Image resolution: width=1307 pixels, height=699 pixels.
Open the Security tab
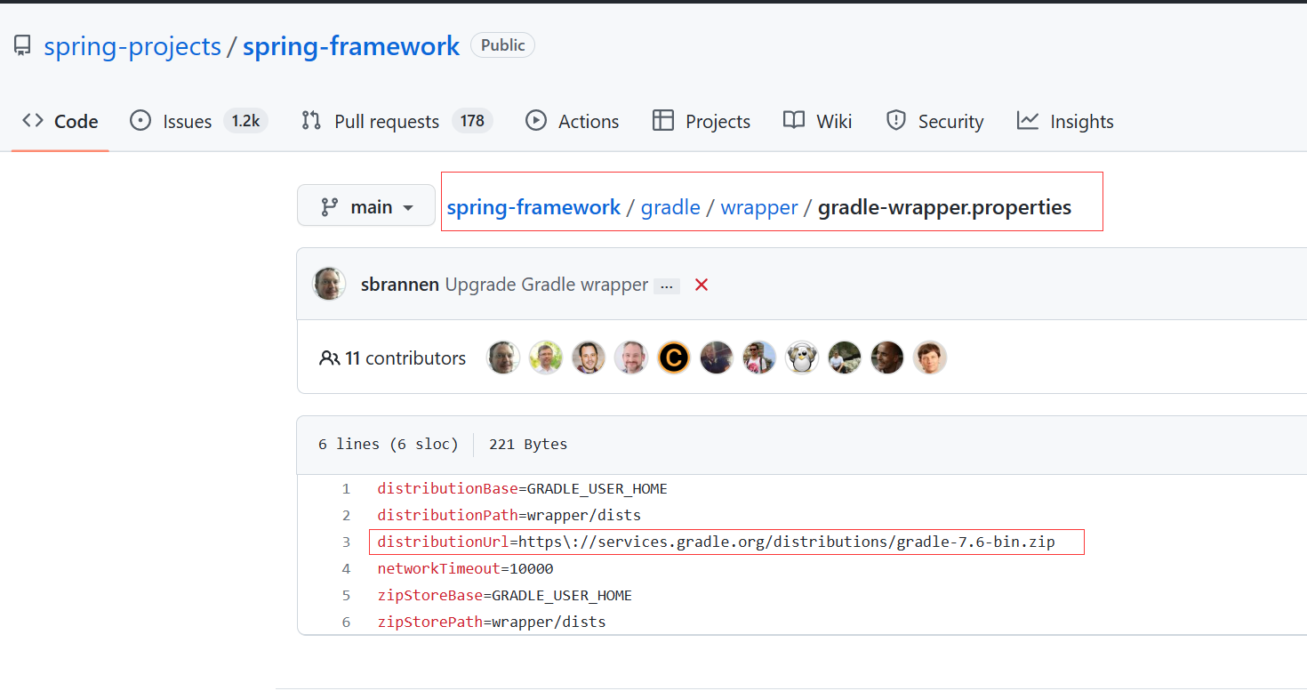point(934,121)
